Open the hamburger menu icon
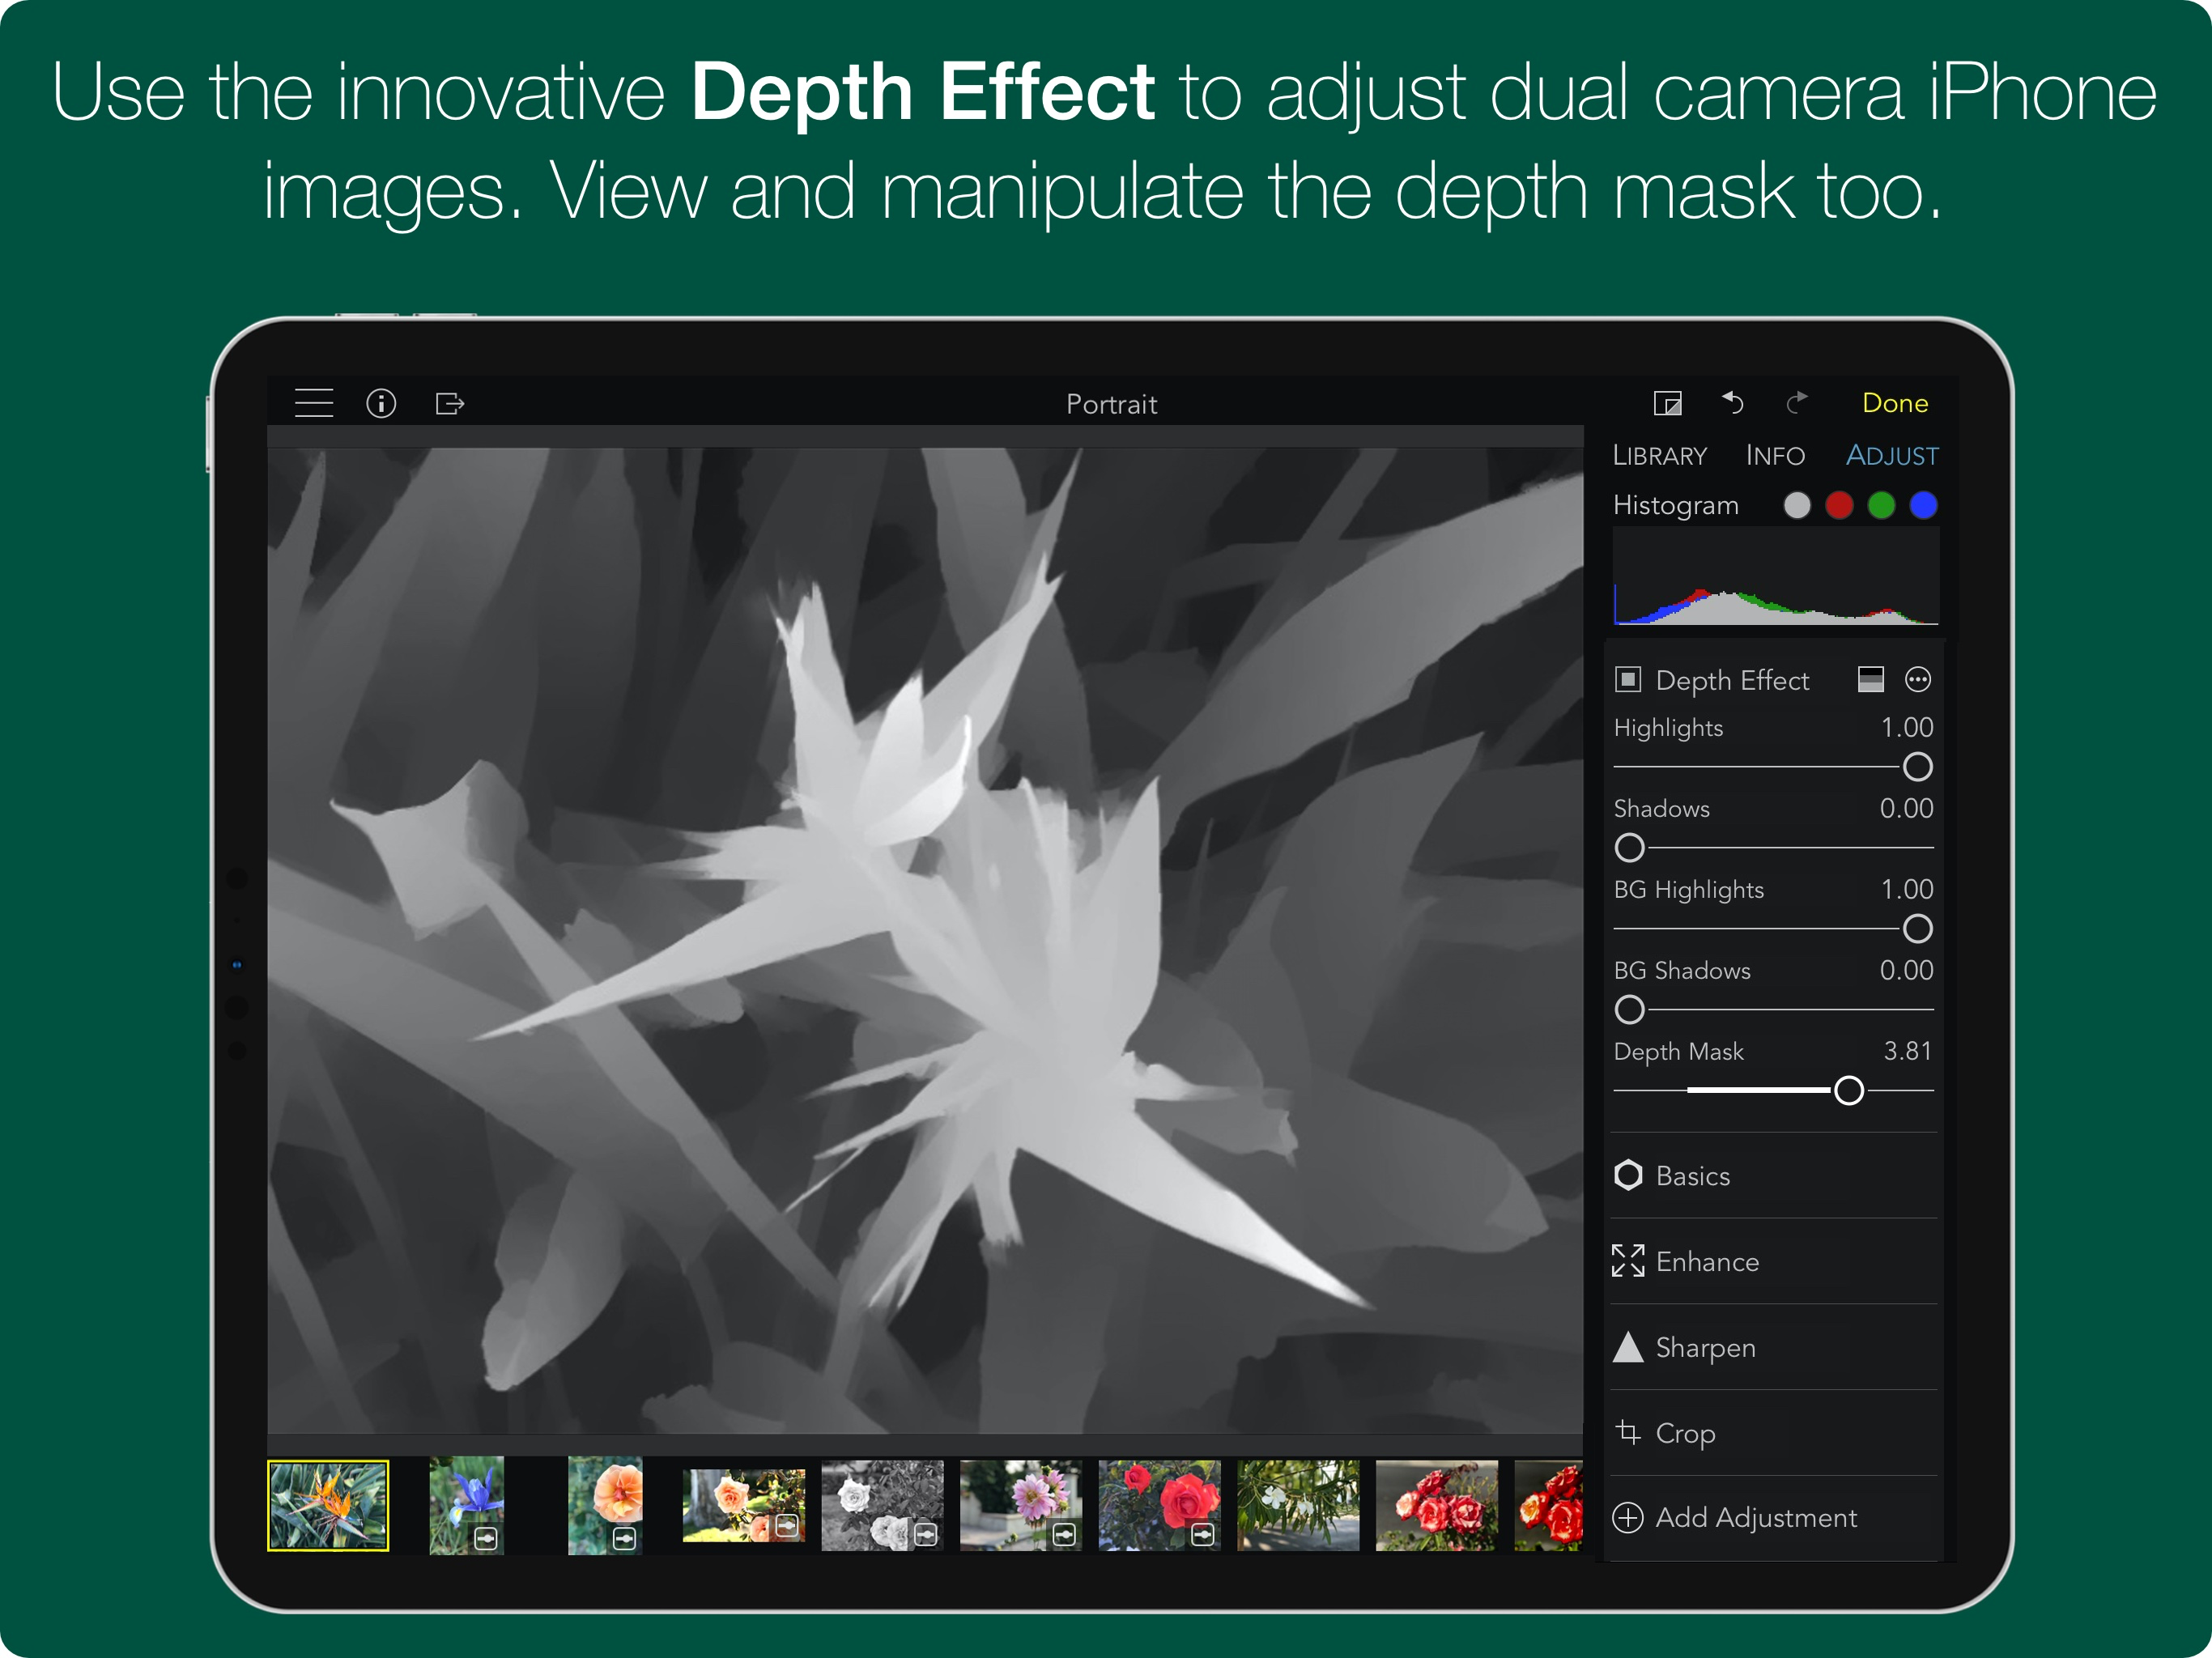The width and height of the screenshot is (2212, 1658). click(314, 403)
